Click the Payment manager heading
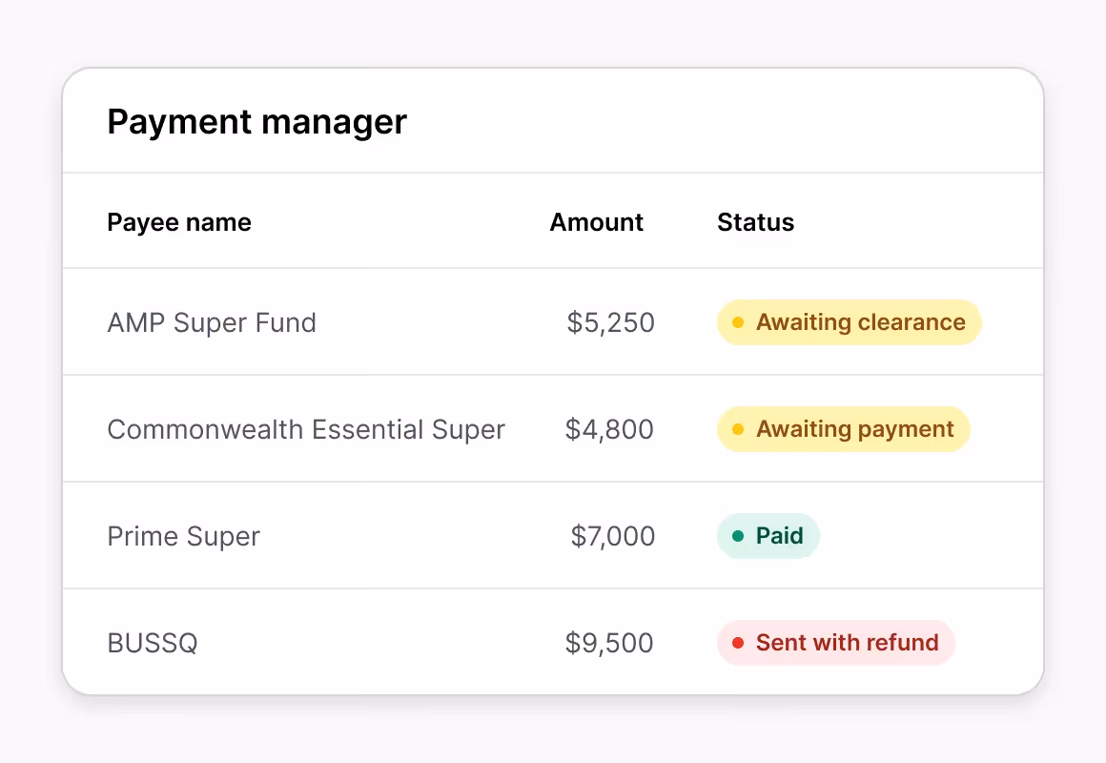 [x=256, y=122]
